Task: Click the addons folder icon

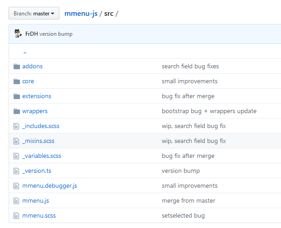Action: coord(17,66)
